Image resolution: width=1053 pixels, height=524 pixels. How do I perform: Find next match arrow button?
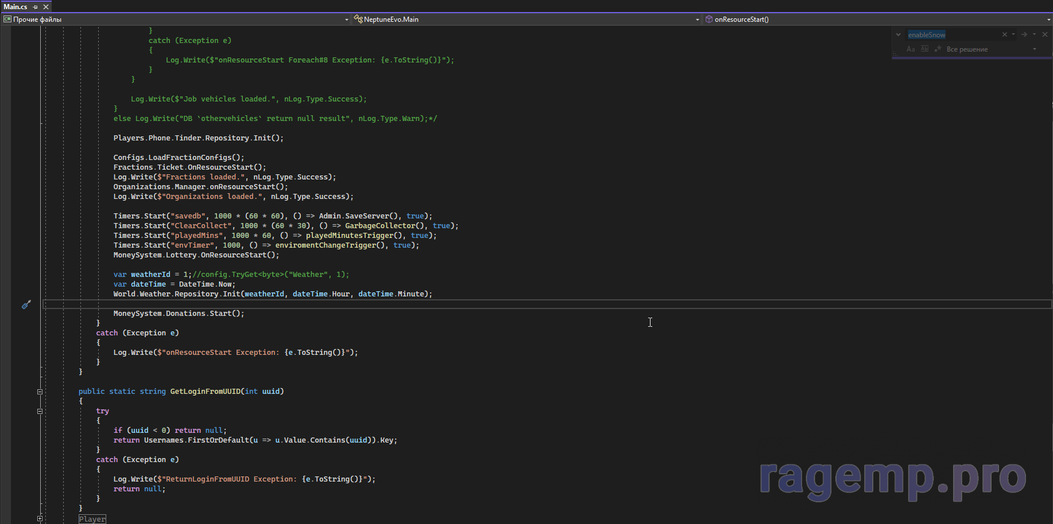coord(1024,34)
